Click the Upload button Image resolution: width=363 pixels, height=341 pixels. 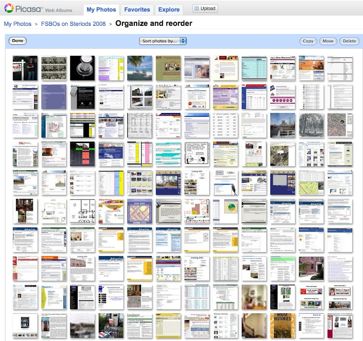[205, 8]
